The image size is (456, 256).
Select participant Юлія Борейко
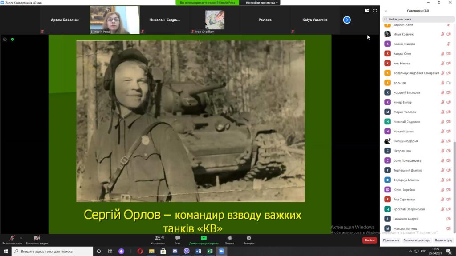coord(418,190)
